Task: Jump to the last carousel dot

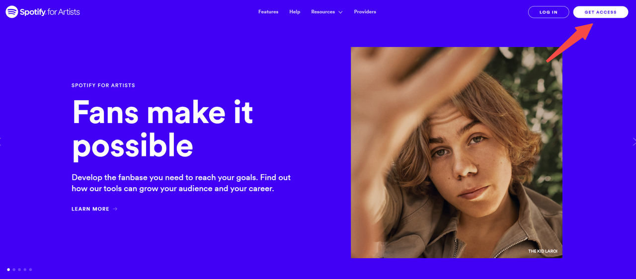Action: [x=30, y=270]
